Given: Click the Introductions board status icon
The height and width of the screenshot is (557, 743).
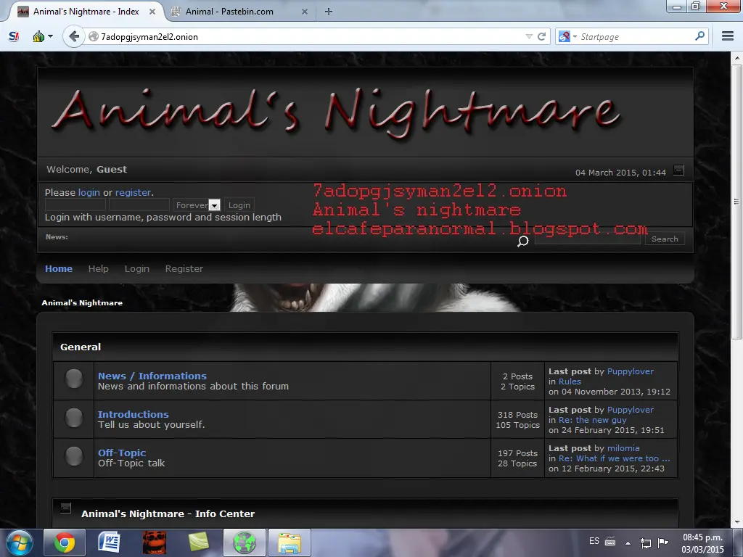Looking at the screenshot, I should coord(74,418).
